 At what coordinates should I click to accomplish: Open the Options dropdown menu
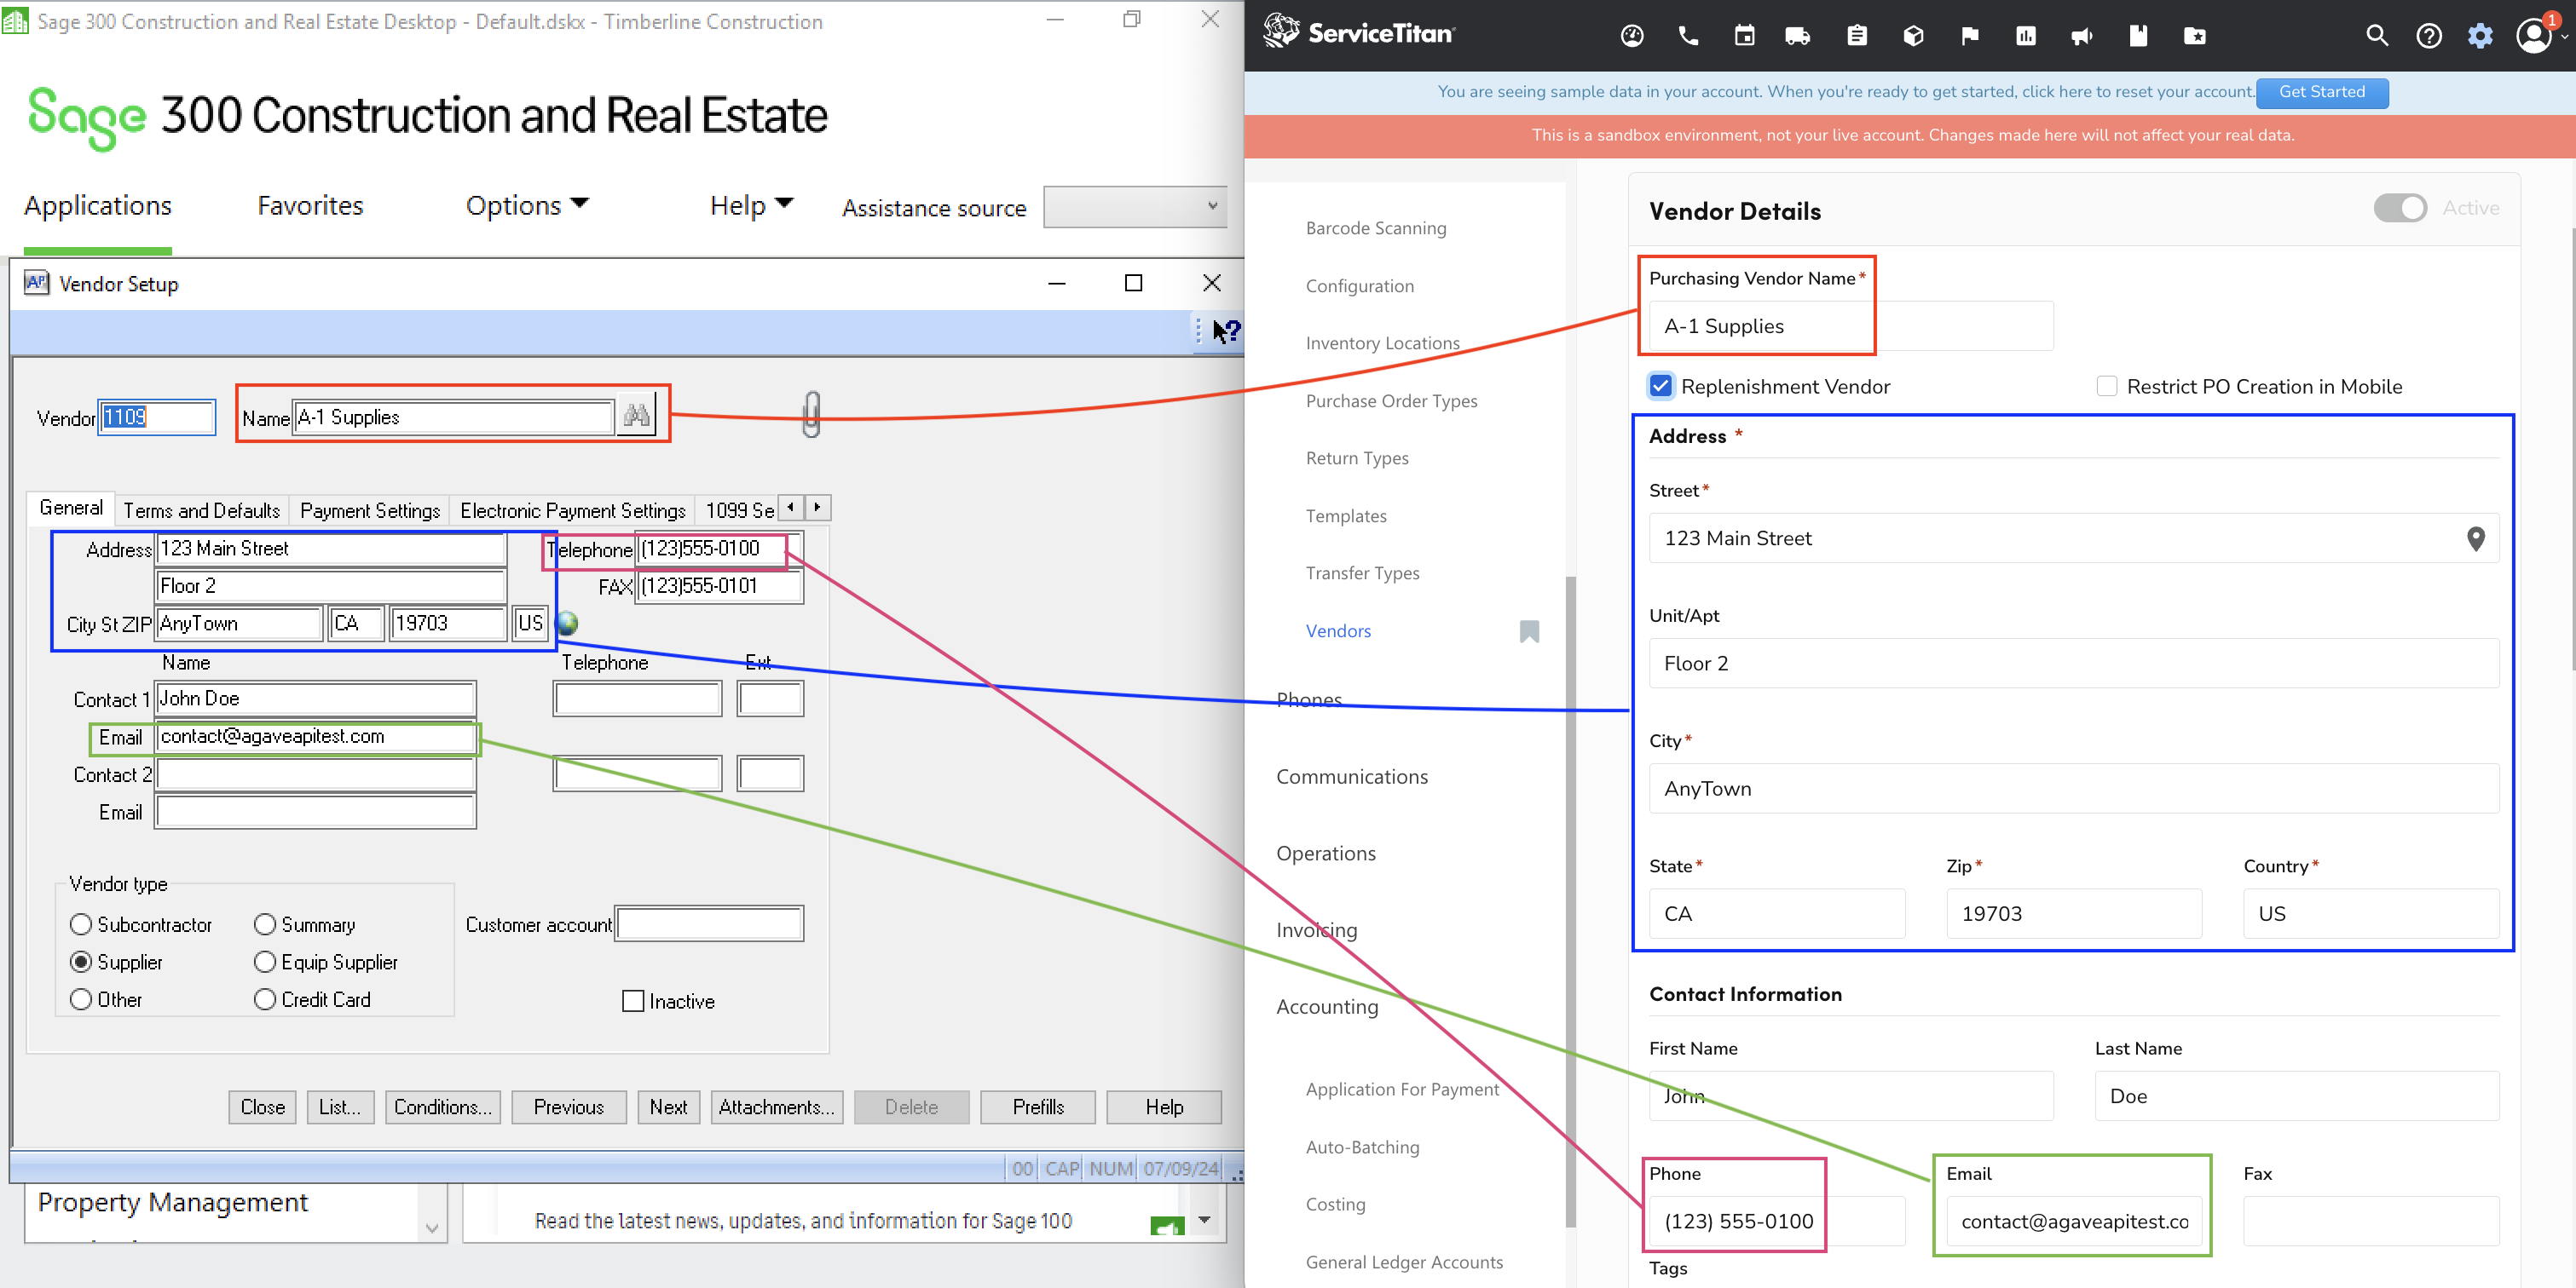coord(527,204)
